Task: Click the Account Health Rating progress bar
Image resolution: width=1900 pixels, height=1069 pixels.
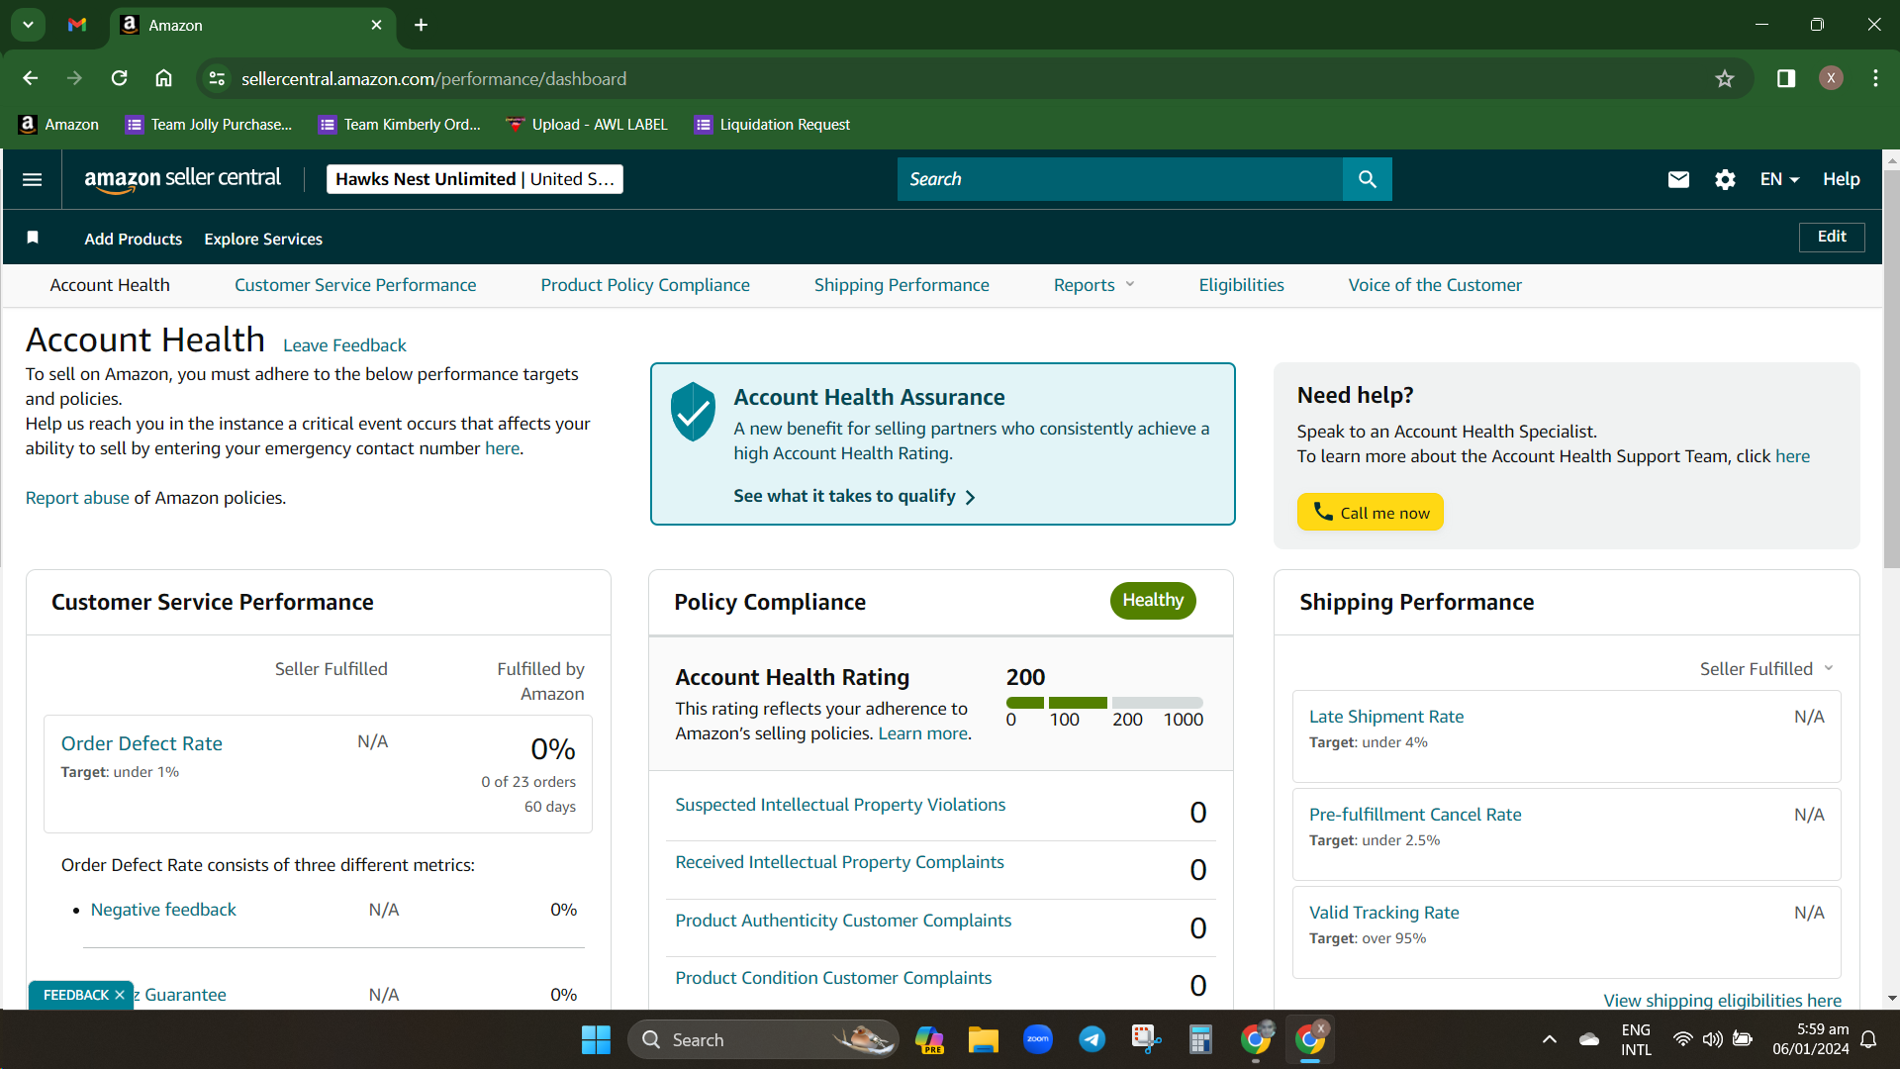Action: click(1104, 703)
